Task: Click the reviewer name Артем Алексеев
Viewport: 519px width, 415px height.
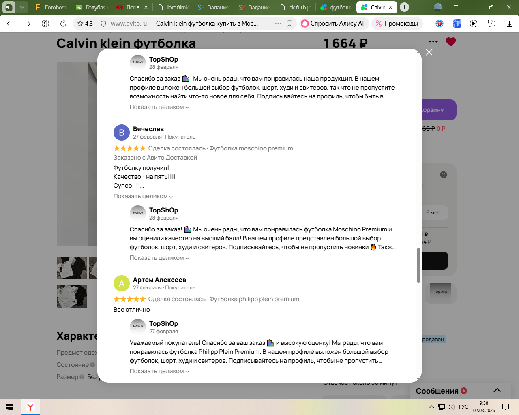Action: coord(159,280)
